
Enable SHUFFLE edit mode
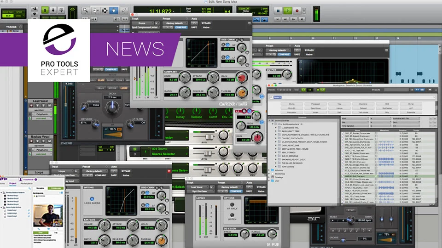point(8,12)
